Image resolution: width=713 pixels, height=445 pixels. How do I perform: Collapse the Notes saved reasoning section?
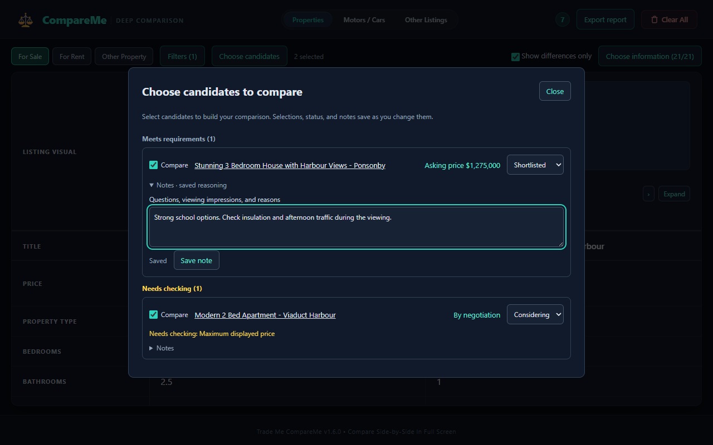(188, 185)
